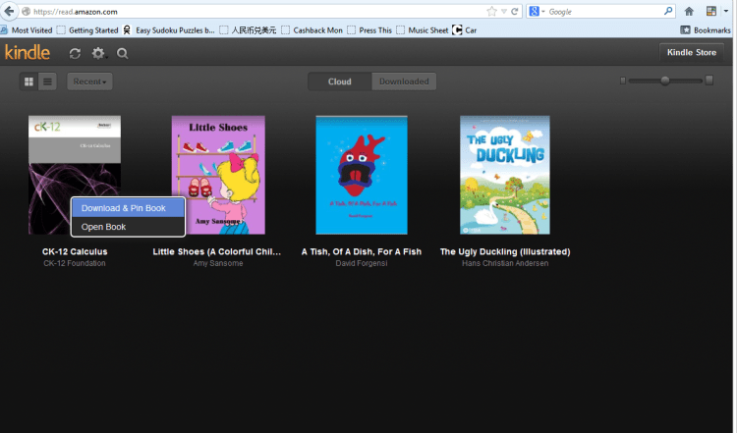Open Cashback Mon bookmark
737x433 pixels.
pyautogui.click(x=312, y=30)
